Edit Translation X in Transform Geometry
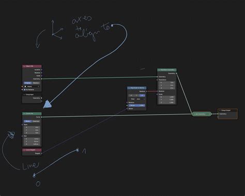The height and width of the screenshot is (196, 245). [x=167, y=82]
